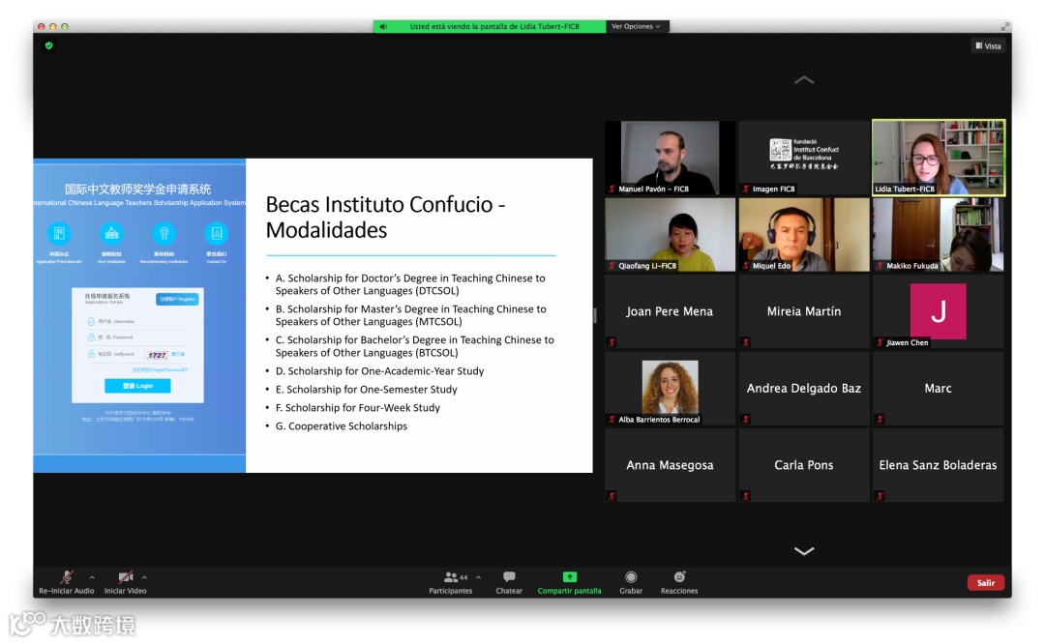Click the fullscreen arrows icon top right
Image resolution: width=1045 pixels, height=644 pixels.
click(1004, 27)
